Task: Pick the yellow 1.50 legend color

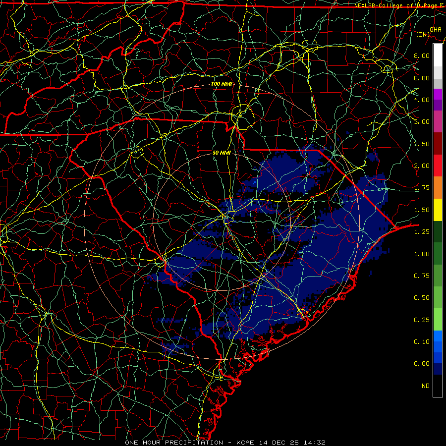Action: (x=438, y=210)
